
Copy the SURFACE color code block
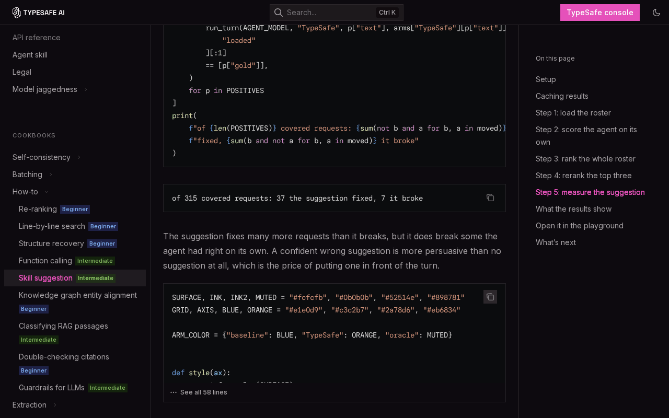pos(490,297)
